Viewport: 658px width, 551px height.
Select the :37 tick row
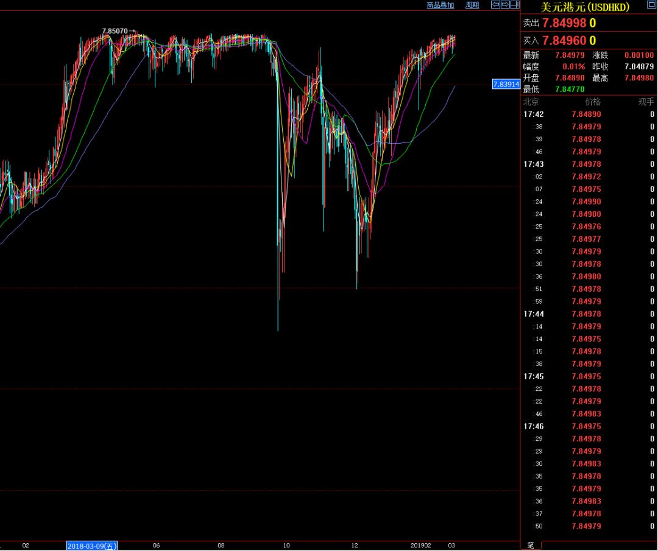589,514
